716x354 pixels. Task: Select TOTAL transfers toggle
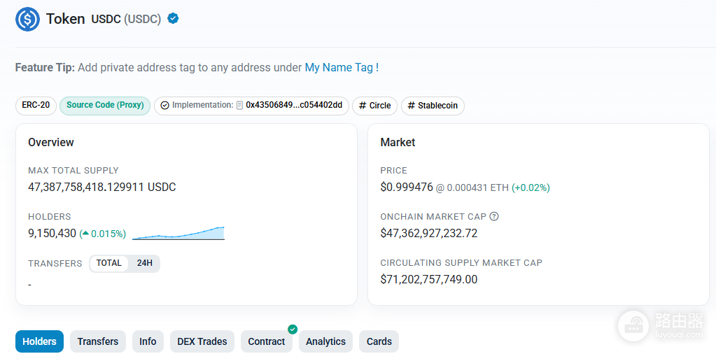coord(108,263)
